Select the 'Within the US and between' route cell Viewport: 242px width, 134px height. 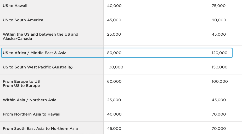(x=41, y=36)
